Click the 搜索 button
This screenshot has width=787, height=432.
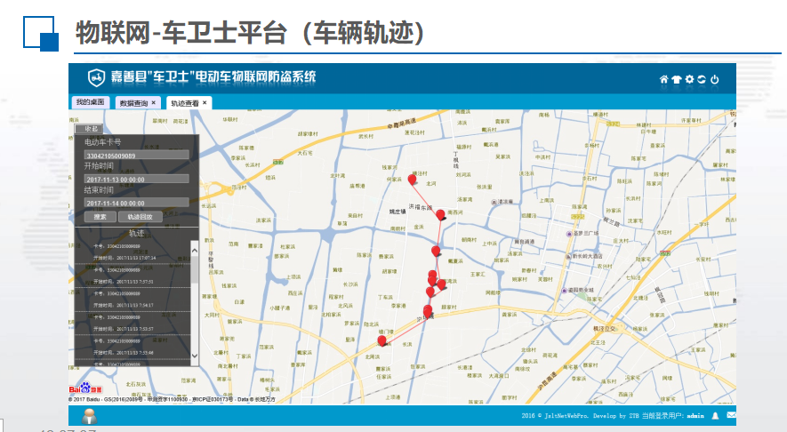point(100,217)
